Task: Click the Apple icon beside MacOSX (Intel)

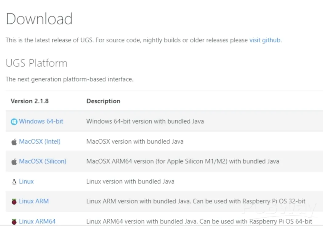Action: [14, 142]
